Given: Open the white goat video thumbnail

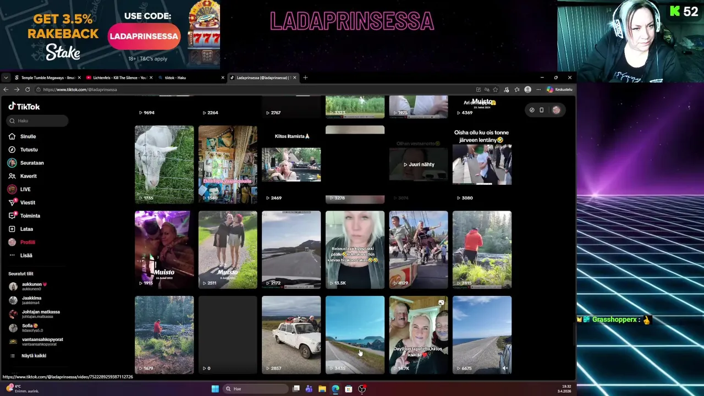Looking at the screenshot, I should [164, 164].
